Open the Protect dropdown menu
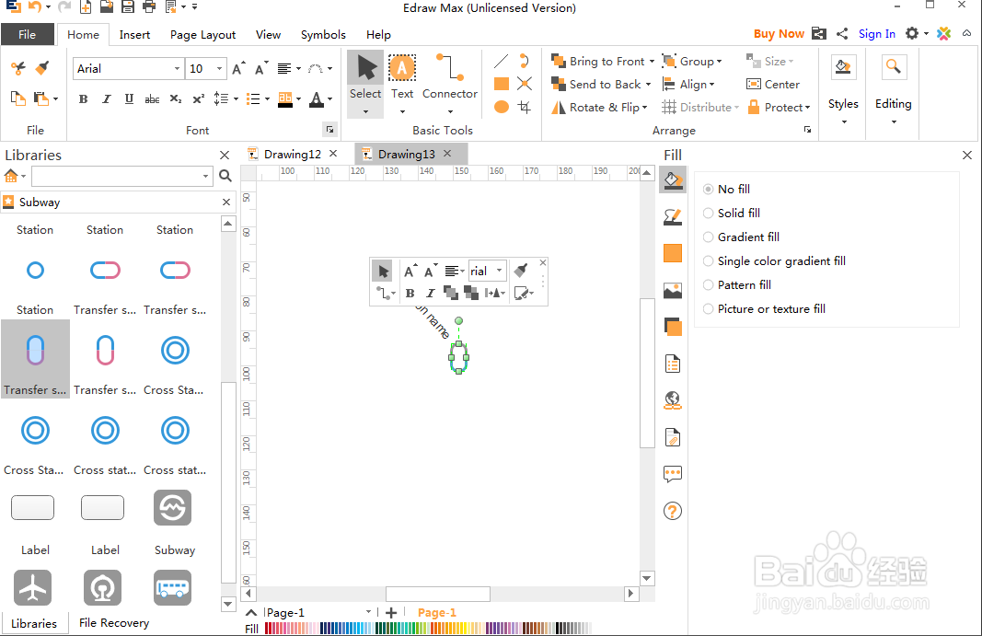The width and height of the screenshot is (982, 636). coord(780,107)
